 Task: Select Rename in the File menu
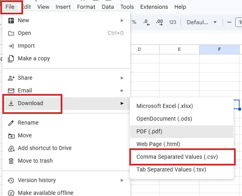pyautogui.click(x=66, y=123)
